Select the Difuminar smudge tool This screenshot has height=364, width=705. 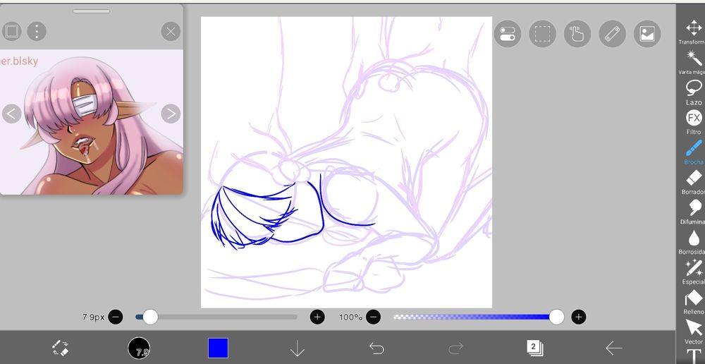(x=693, y=212)
